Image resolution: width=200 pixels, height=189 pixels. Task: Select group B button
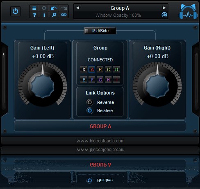(x=100, y=70)
